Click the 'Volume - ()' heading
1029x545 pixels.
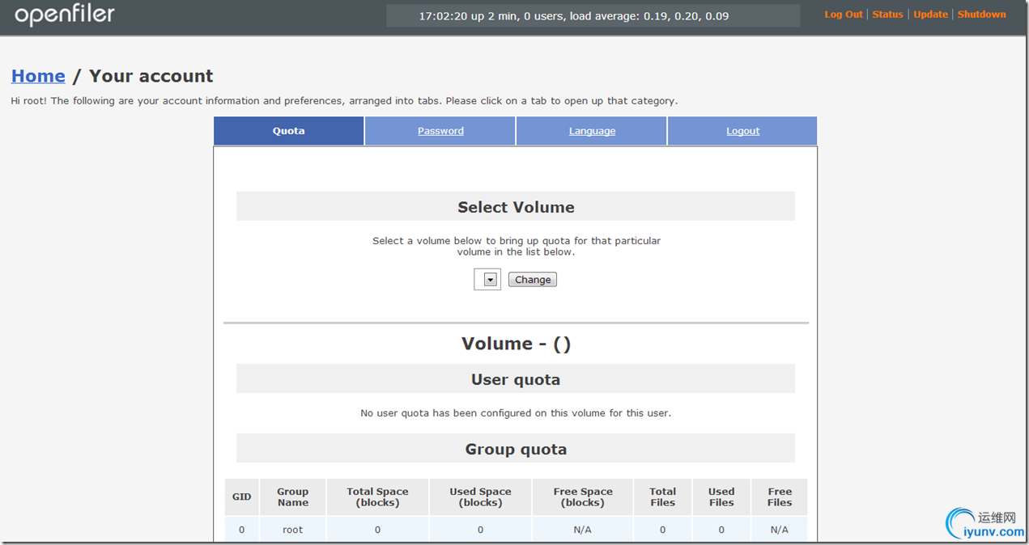coord(516,344)
